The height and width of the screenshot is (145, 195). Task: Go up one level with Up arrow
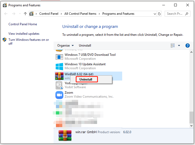[x=25, y=14]
